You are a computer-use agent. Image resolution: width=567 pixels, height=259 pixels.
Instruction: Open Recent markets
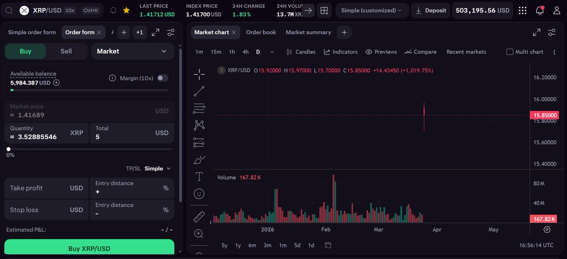coord(466,52)
